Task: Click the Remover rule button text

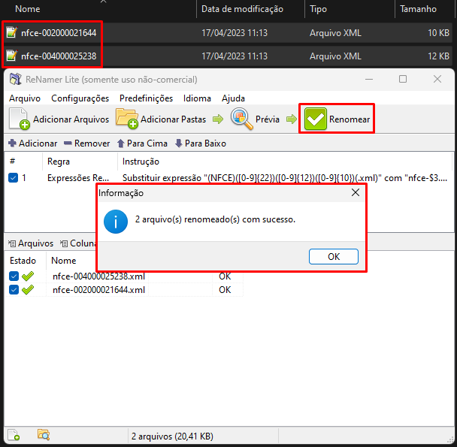Action: (92, 143)
